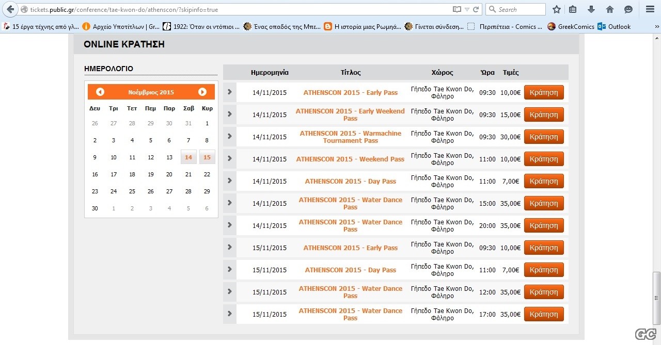The width and height of the screenshot is (661, 345).
Task: Go back with the browser back arrow
Action: [10, 9]
